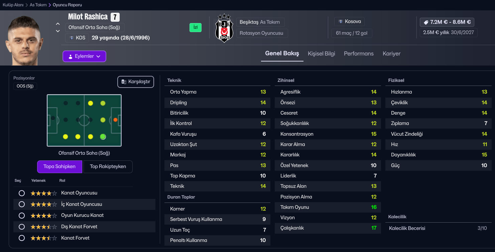Click the Ofansif Orta Saha (Sağ) position box
The height and width of the screenshot is (252, 495).
pos(94,27)
